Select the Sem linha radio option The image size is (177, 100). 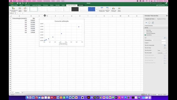145,30
